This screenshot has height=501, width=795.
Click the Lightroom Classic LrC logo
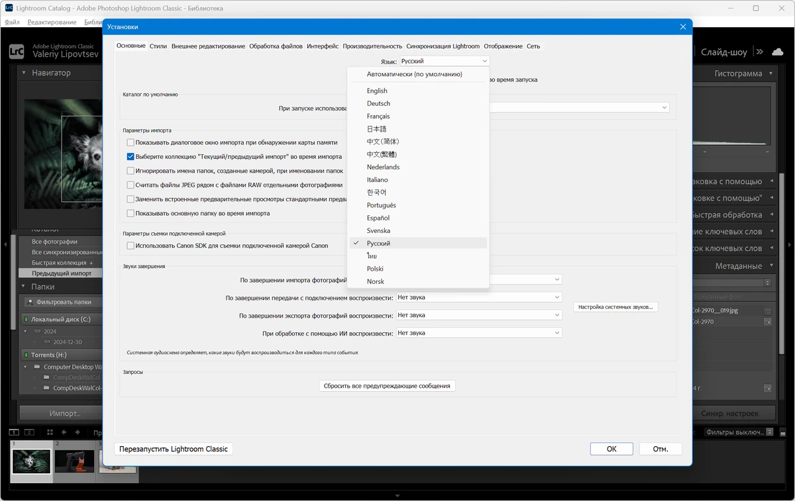tap(17, 52)
